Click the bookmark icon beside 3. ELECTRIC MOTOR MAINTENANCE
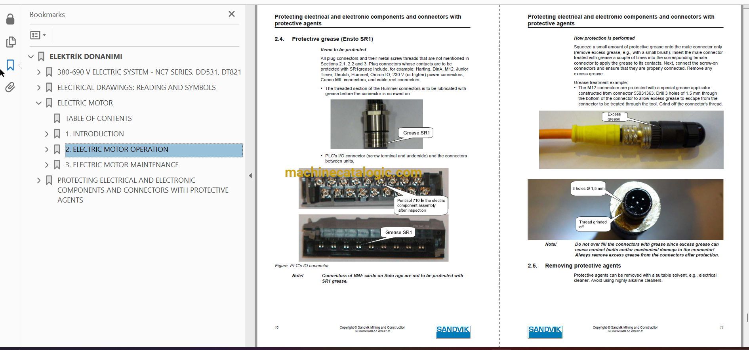 tap(57, 165)
